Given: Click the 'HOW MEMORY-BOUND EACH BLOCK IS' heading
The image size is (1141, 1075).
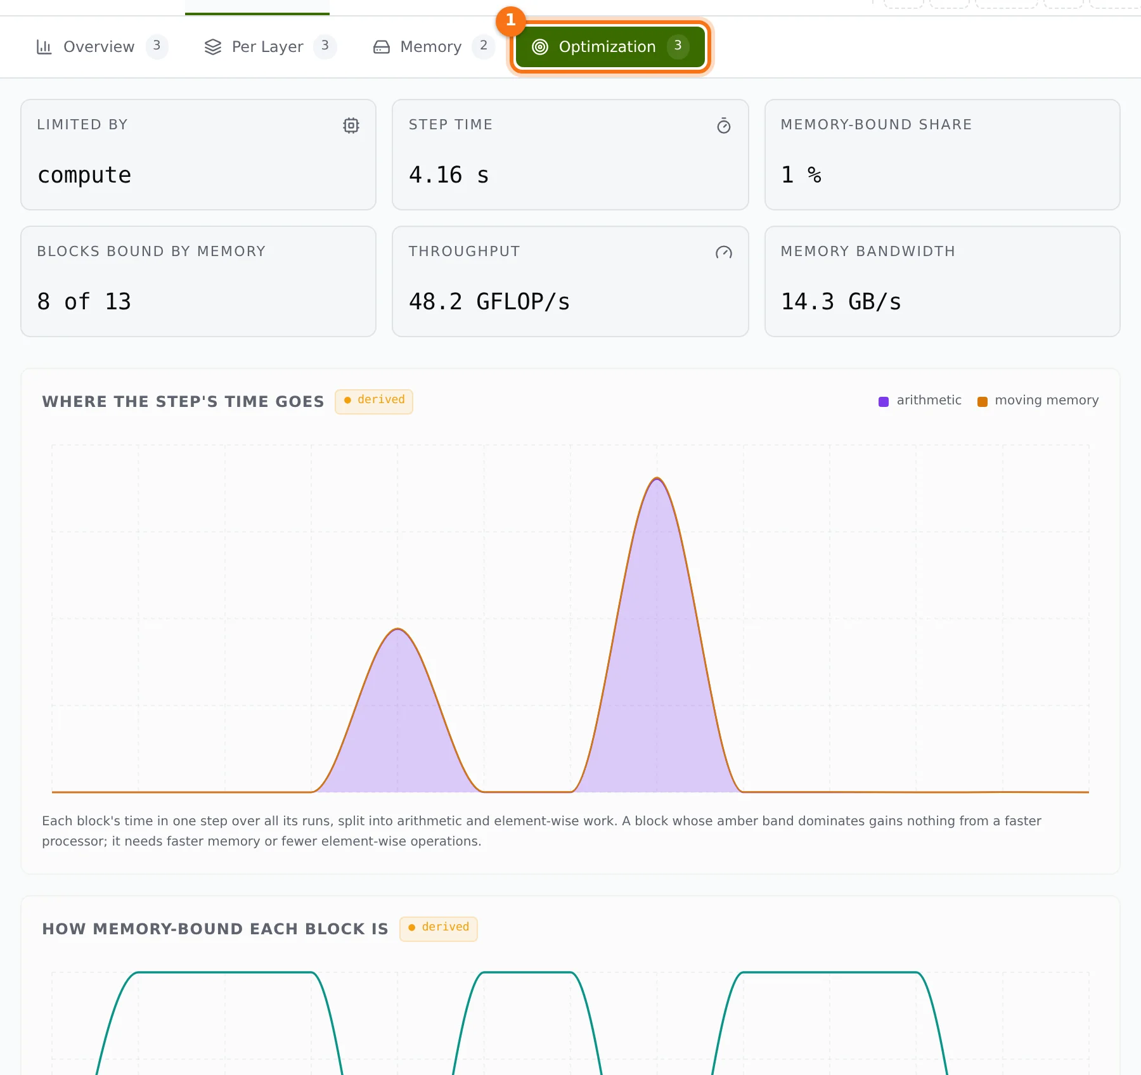Looking at the screenshot, I should tap(216, 929).
